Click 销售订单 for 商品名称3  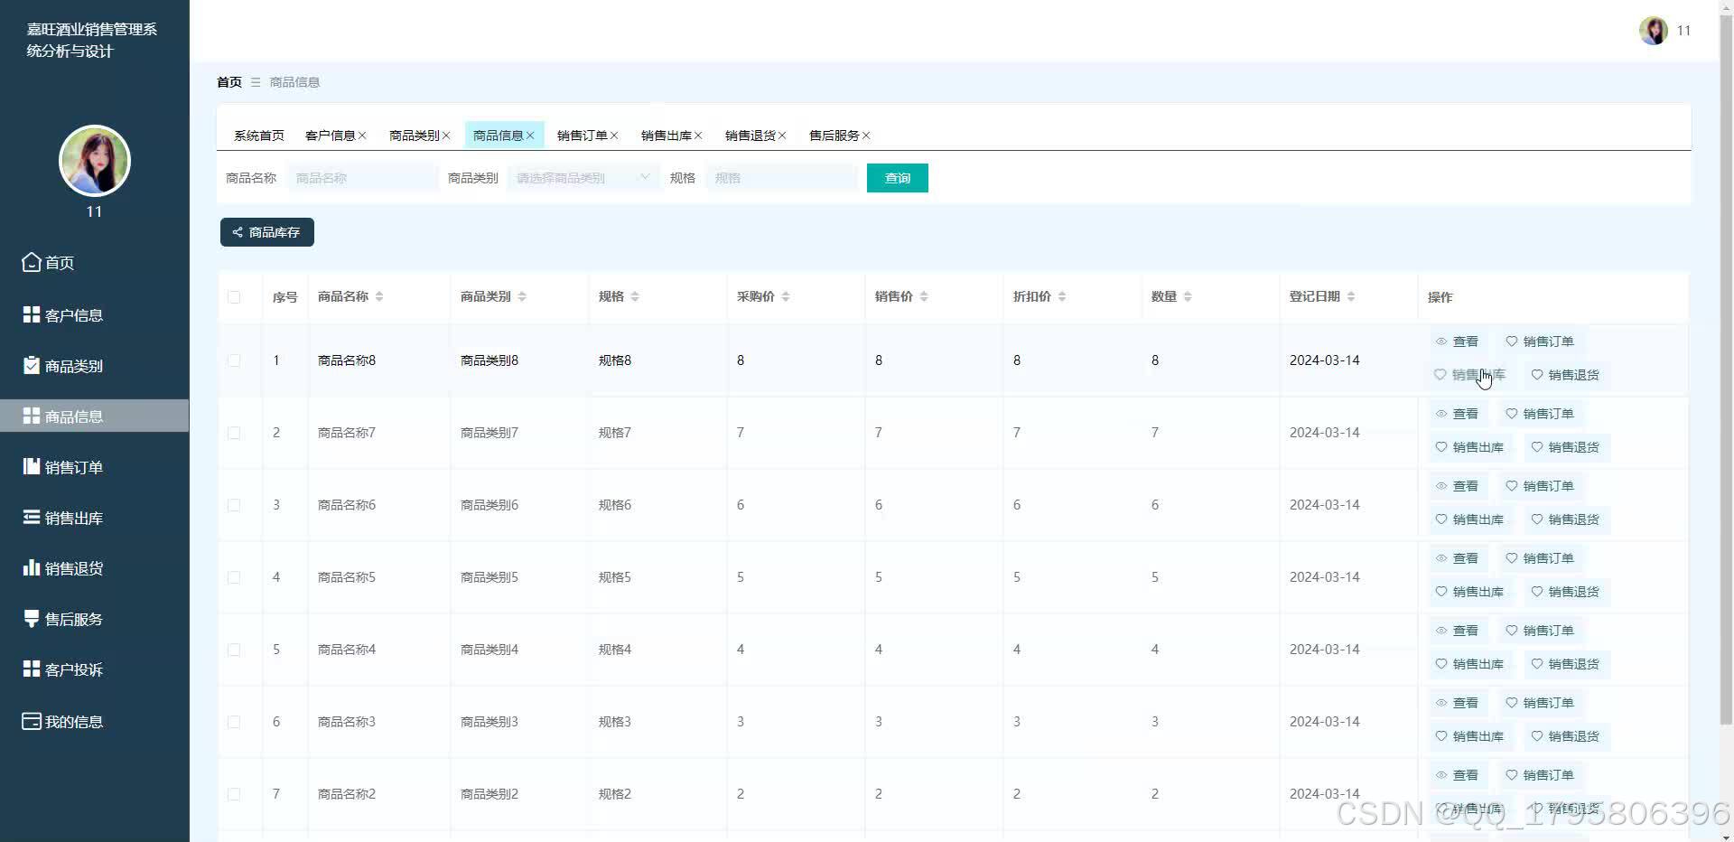click(1540, 703)
